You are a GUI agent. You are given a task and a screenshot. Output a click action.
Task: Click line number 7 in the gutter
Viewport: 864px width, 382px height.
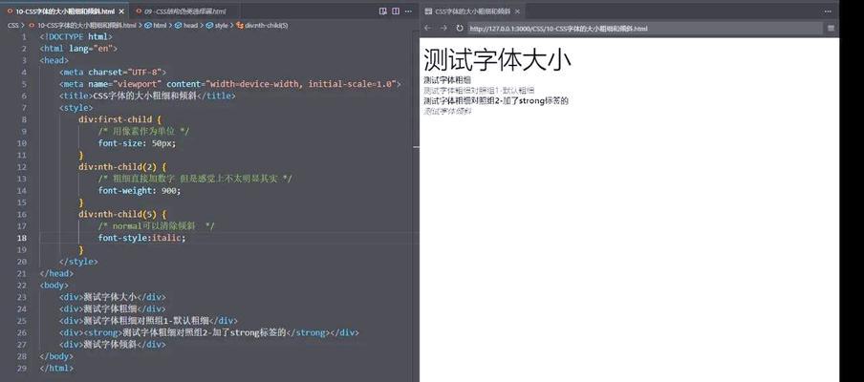(24, 107)
